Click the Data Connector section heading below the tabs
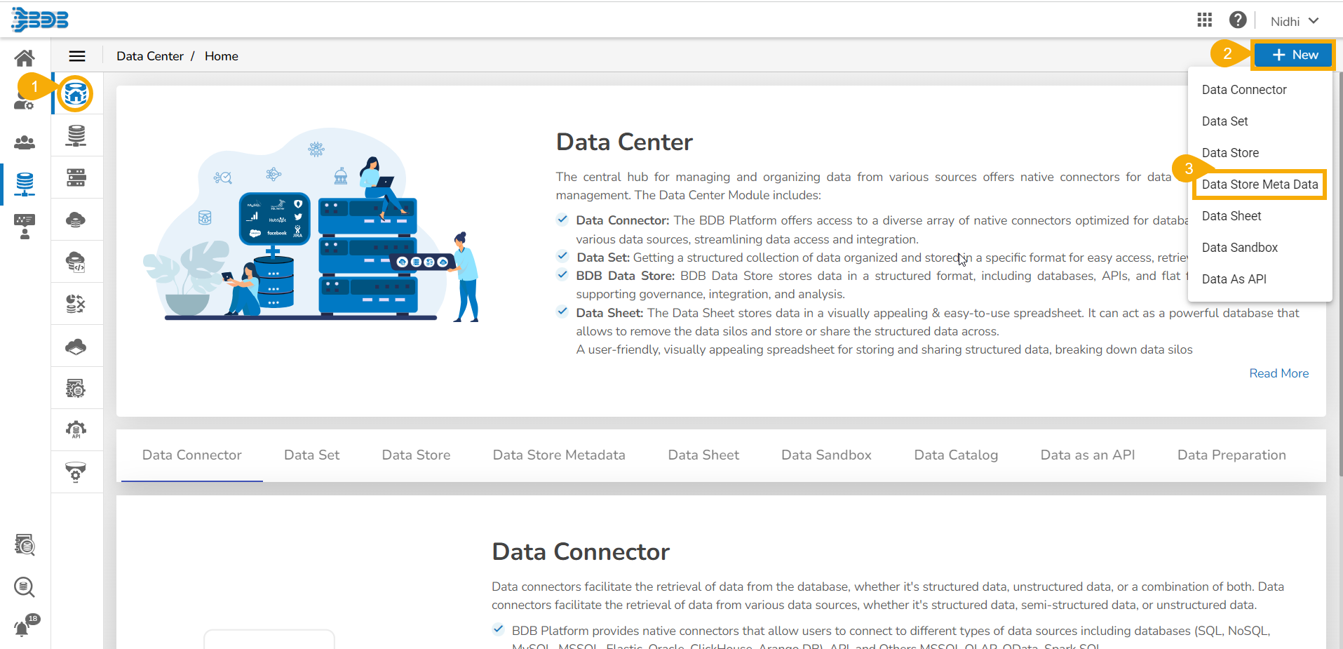This screenshot has height=649, width=1343. coord(581,552)
